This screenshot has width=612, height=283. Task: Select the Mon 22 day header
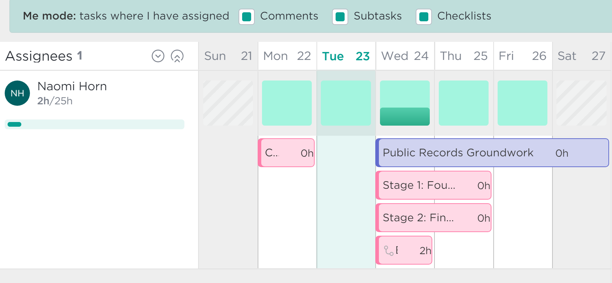pos(287,56)
